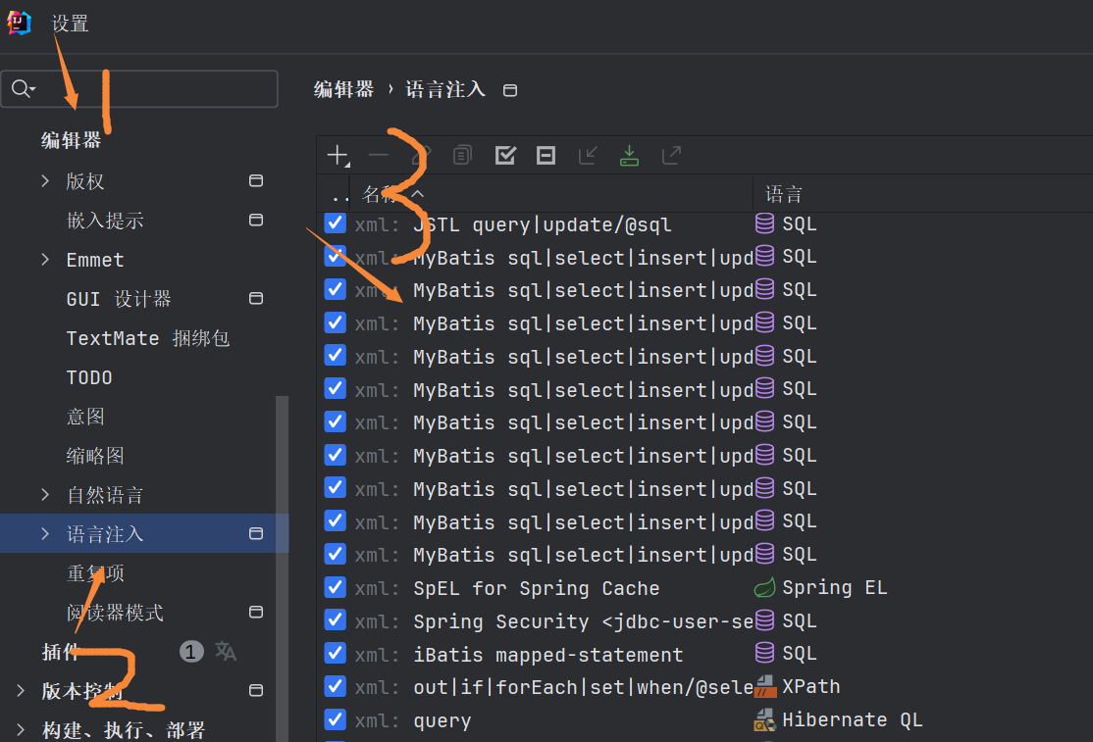Select the iBatis mapped-statement row

click(x=547, y=655)
